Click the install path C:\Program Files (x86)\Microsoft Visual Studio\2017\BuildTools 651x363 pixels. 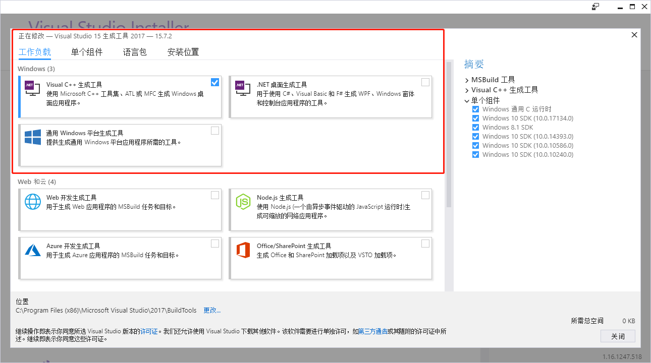click(x=106, y=310)
